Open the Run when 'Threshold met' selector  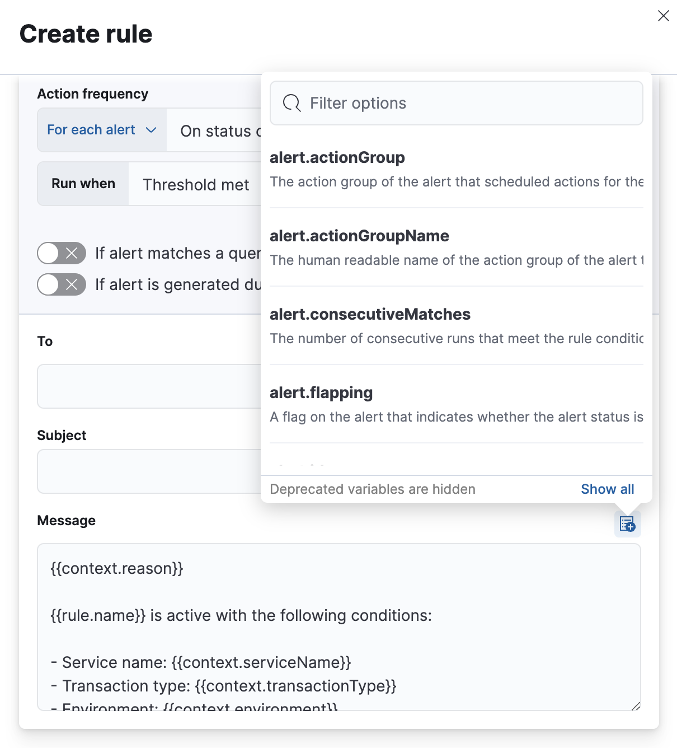pos(196,185)
